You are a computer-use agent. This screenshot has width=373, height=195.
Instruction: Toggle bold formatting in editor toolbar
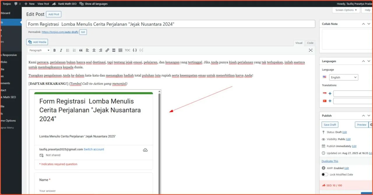pos(54,50)
